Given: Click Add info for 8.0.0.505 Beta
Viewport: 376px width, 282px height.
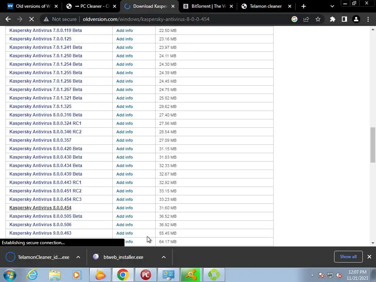Looking at the screenshot, I should (x=124, y=216).
